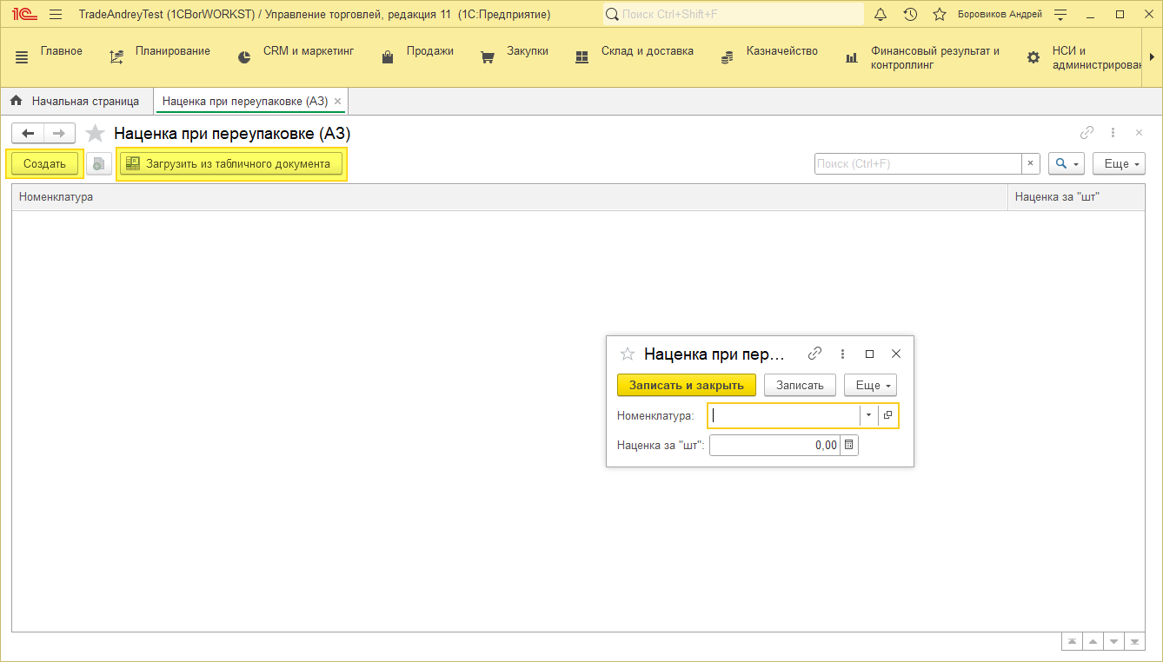Screen dimensions: 1163x662
Task: Switch to Начальная страница tab
Action: click(x=76, y=102)
